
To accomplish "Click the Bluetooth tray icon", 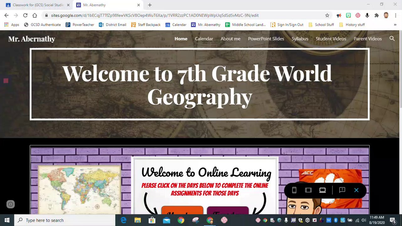I will tap(335, 220).
